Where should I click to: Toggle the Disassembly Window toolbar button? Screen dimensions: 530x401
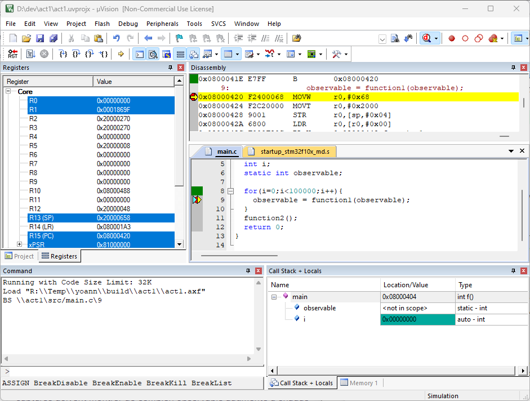153,54
